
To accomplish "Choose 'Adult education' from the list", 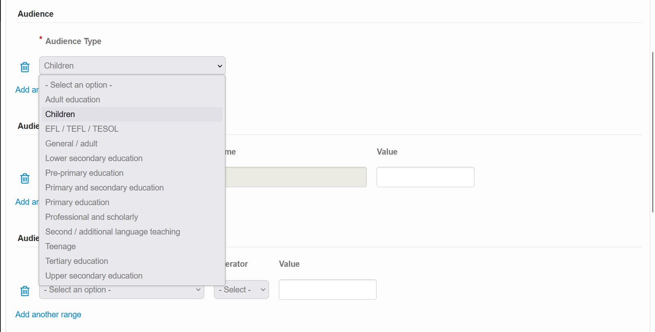I will pos(73,100).
